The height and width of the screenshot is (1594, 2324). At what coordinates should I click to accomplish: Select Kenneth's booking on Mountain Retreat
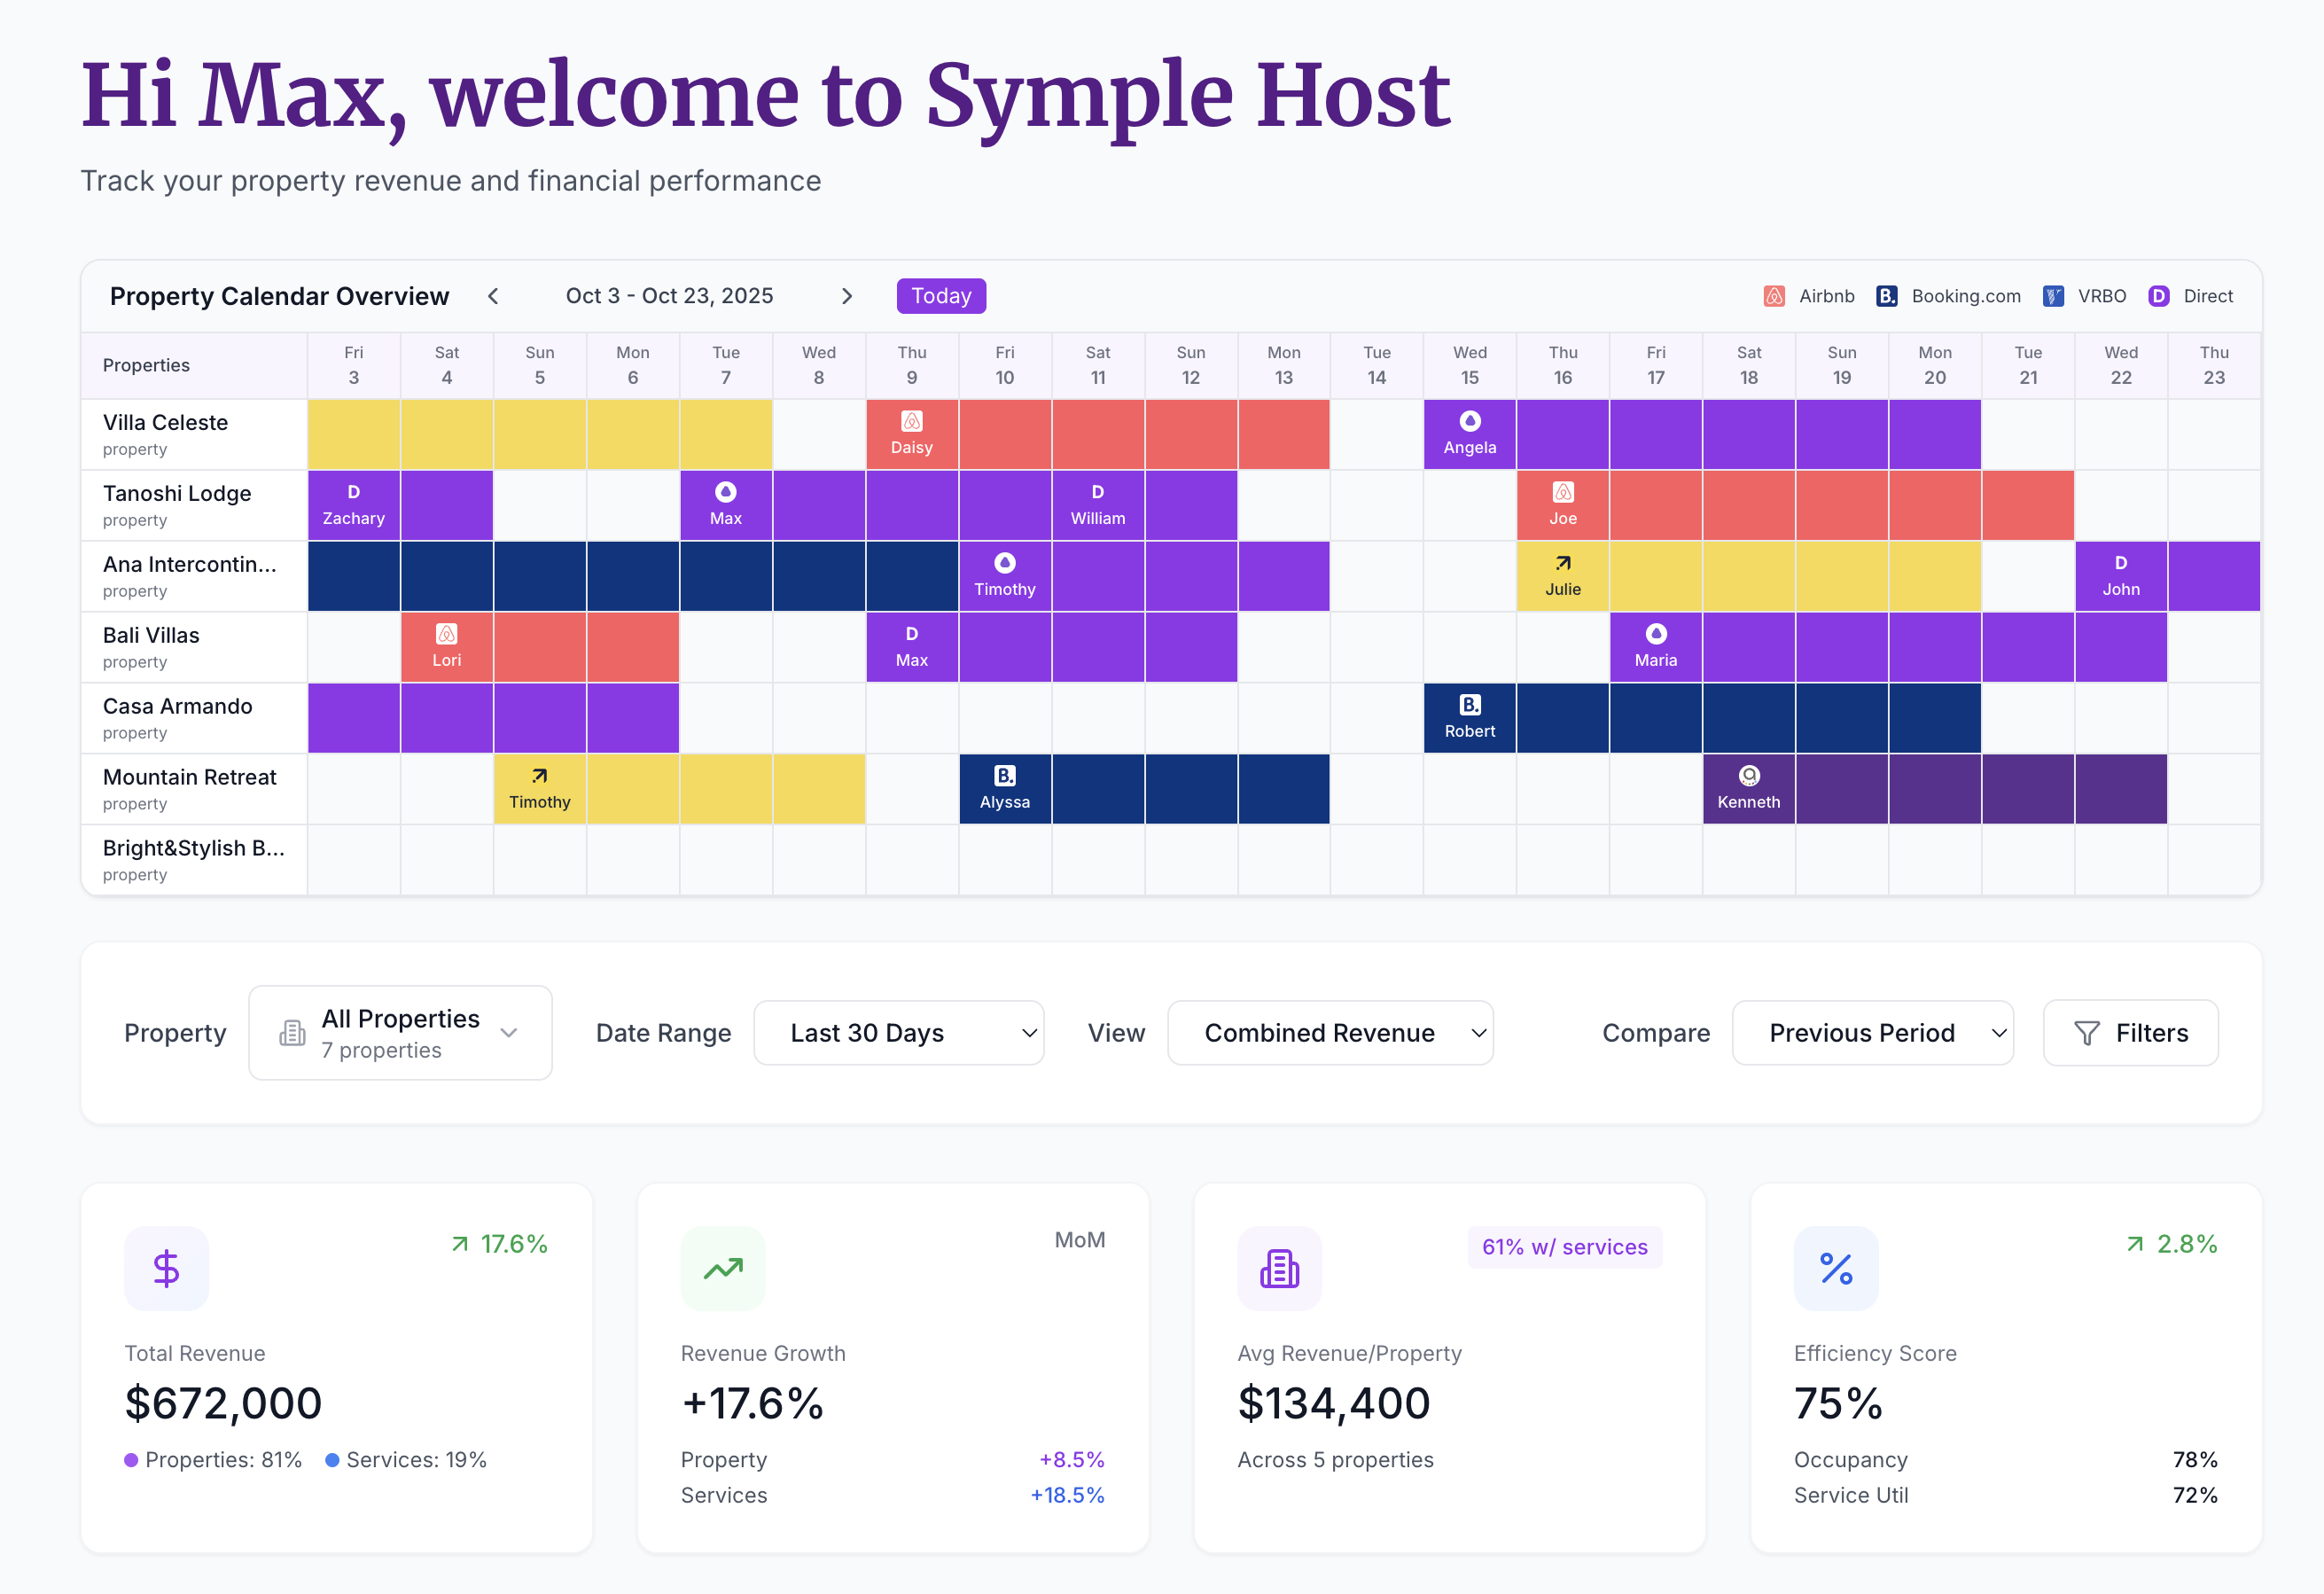click(x=1748, y=788)
